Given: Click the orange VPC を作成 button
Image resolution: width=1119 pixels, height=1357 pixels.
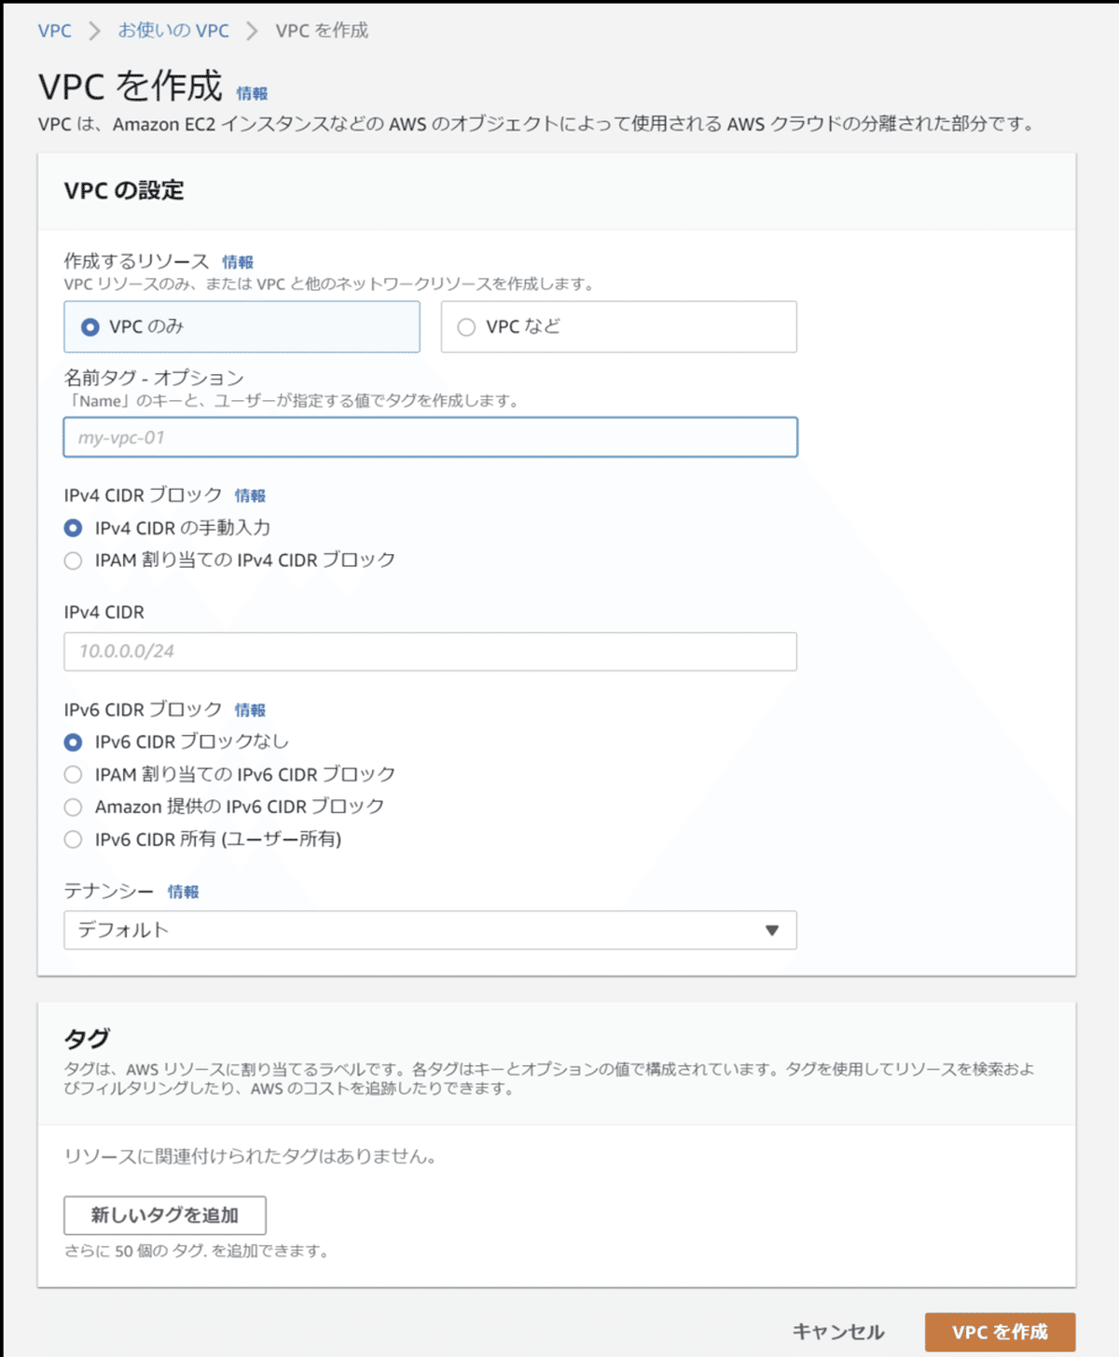Looking at the screenshot, I should 1000,1332.
